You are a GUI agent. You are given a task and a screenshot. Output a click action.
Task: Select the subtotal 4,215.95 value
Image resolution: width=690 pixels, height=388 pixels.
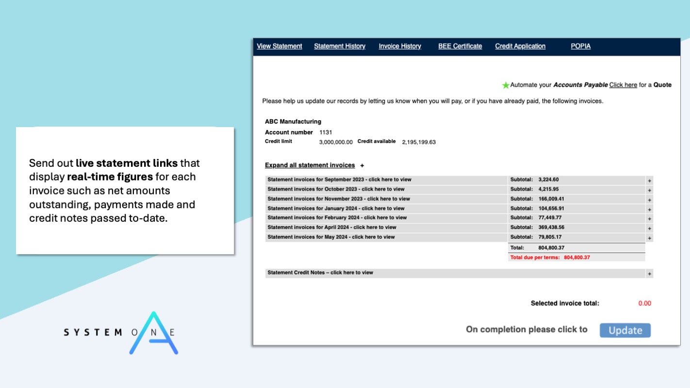(x=548, y=189)
